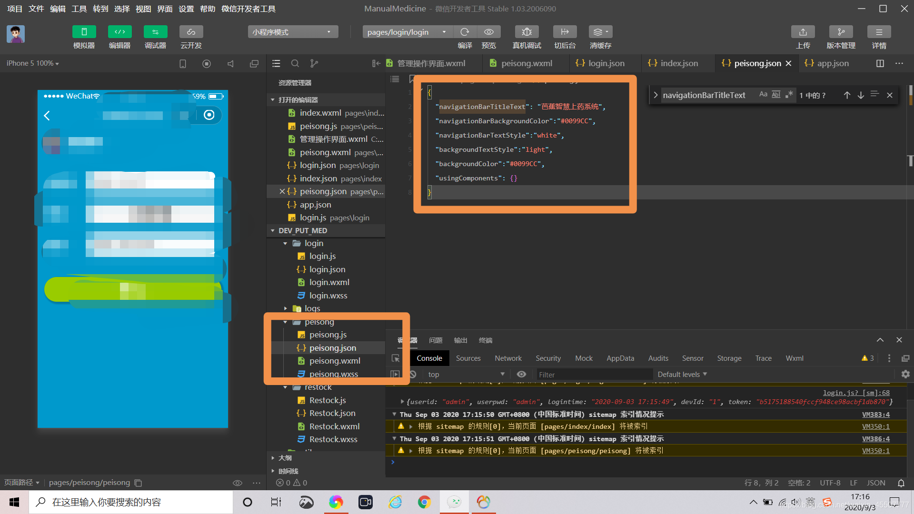The image size is (914, 514).
Task: Click the login.js? [sm]:68 source link
Action: (x=856, y=393)
